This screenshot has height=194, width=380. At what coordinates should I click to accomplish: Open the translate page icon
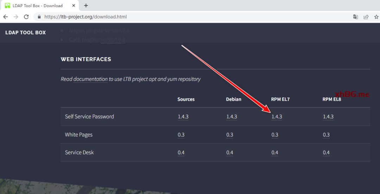pos(355,17)
